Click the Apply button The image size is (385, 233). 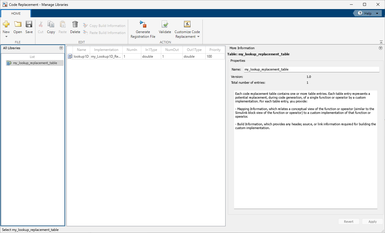[372, 222]
